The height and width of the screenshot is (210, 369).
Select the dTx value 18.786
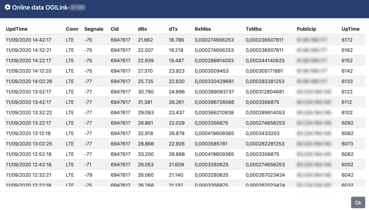coord(176,40)
